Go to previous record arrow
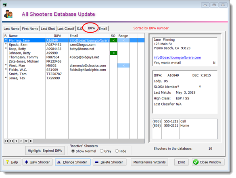Viewport: 236px width, 178px height. tap(16, 141)
